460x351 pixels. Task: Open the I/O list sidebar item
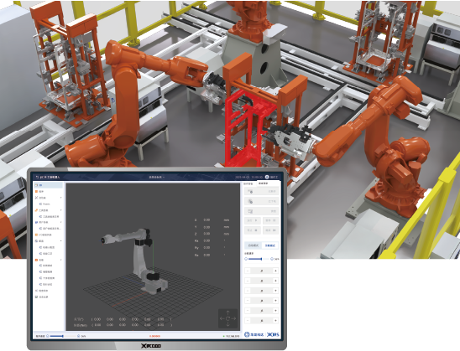[43, 235]
